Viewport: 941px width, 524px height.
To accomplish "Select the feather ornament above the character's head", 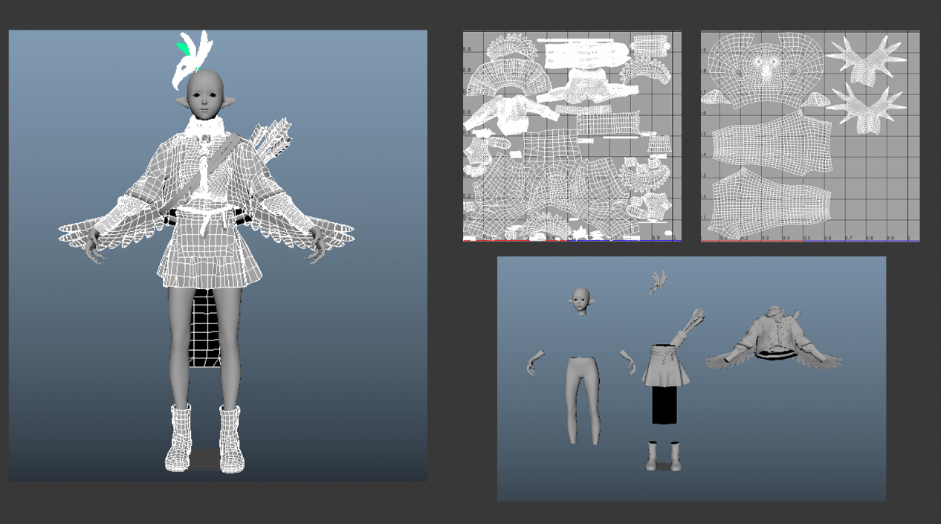I will 193,58.
